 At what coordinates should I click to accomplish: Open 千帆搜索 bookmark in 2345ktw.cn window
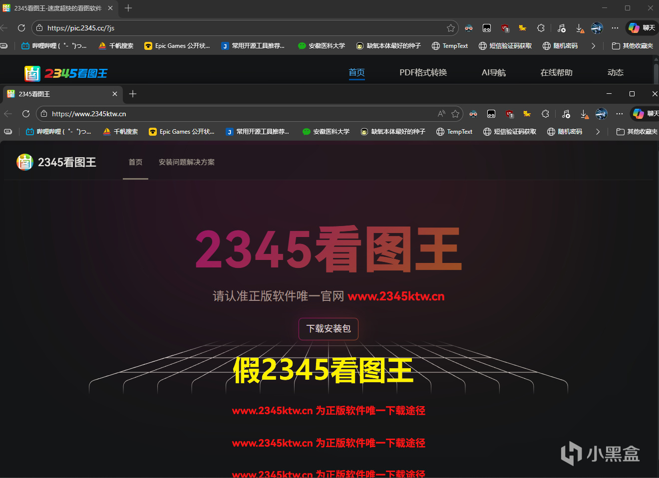[120, 132]
